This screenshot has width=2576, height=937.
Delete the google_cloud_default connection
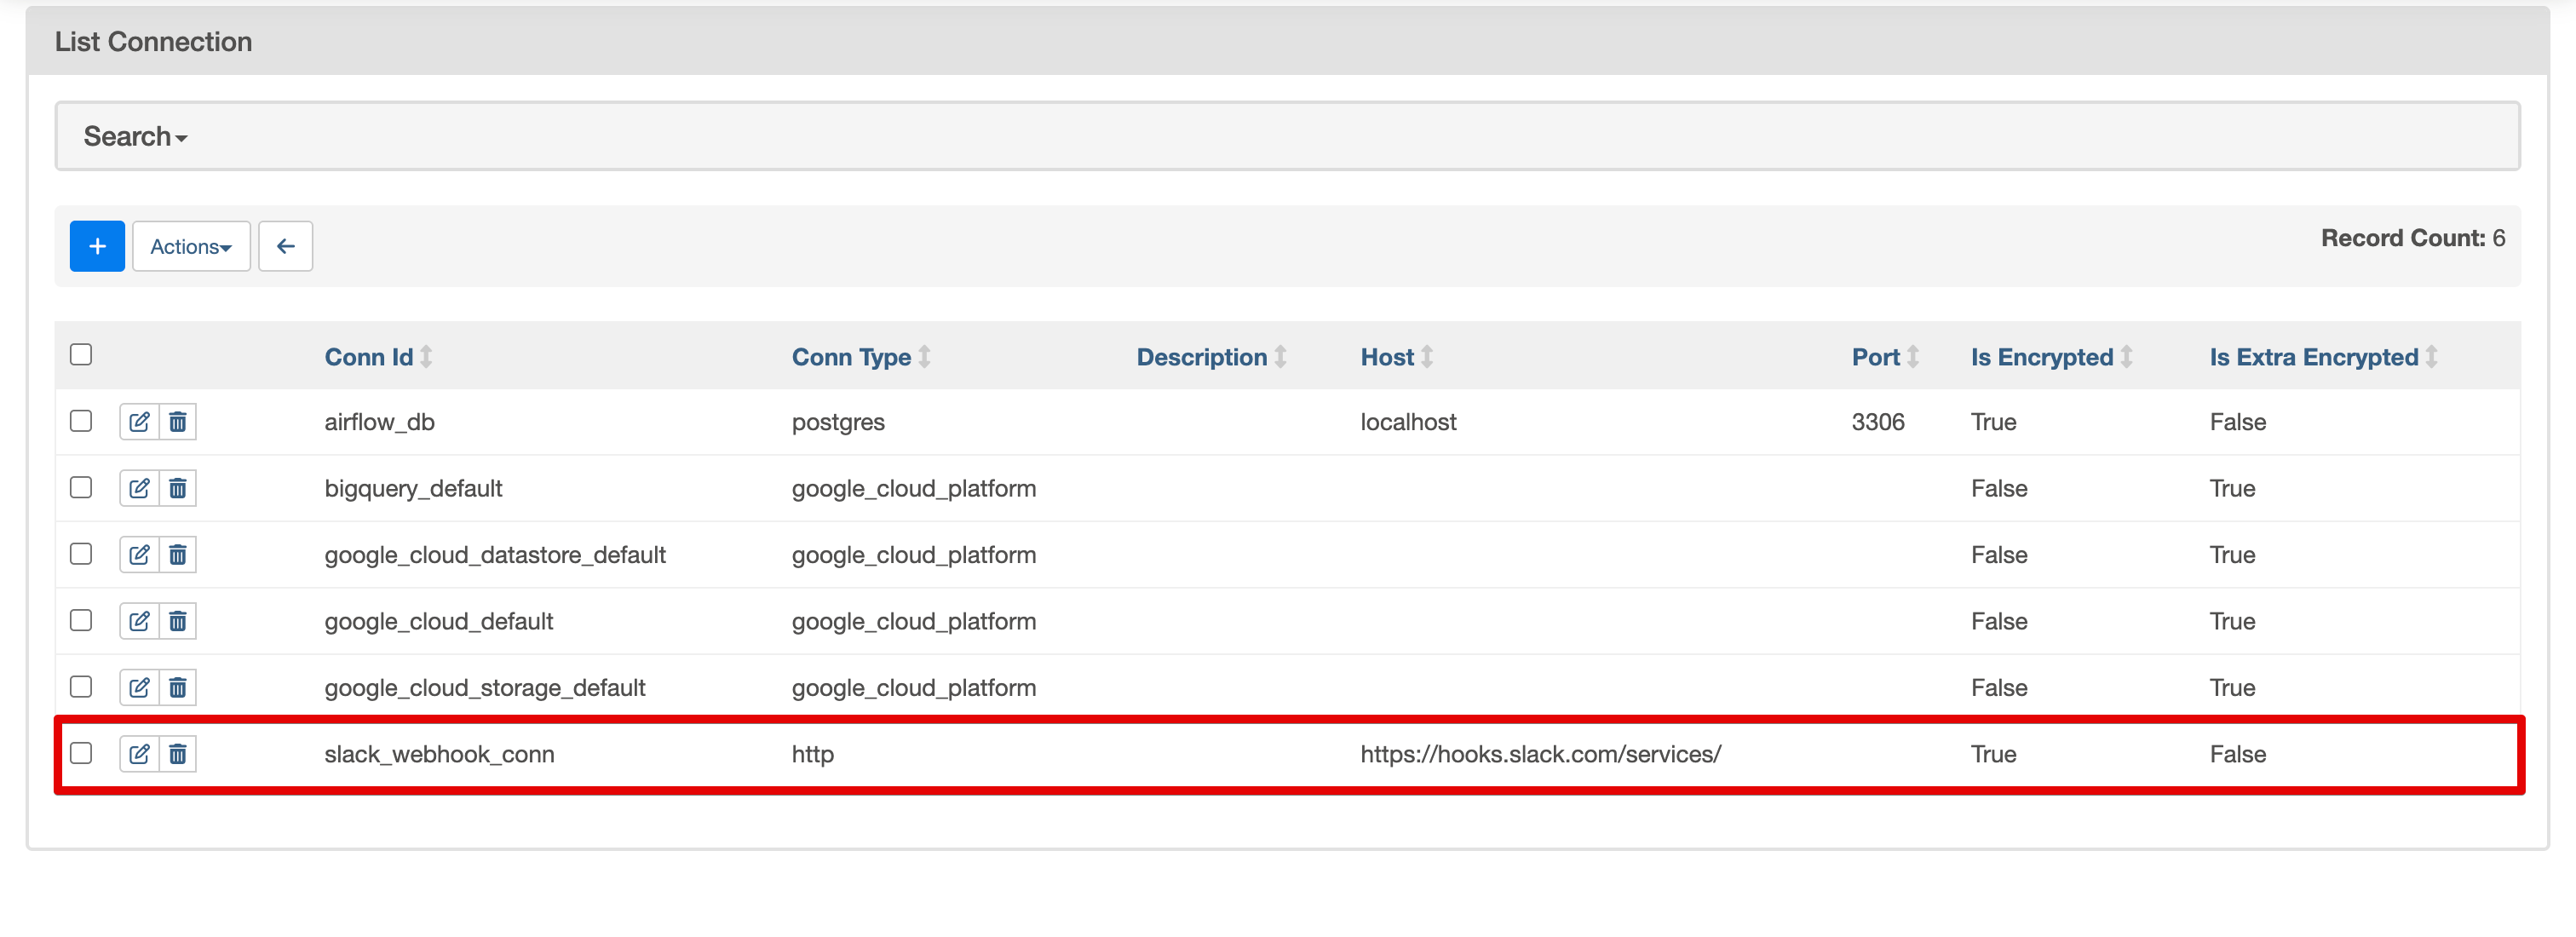coord(178,620)
